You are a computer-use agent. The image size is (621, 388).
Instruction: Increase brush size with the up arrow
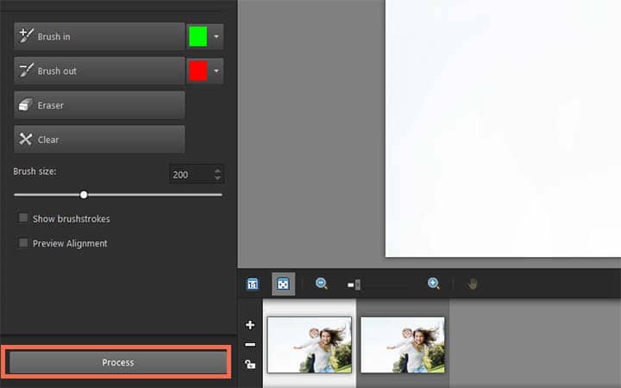click(x=217, y=171)
